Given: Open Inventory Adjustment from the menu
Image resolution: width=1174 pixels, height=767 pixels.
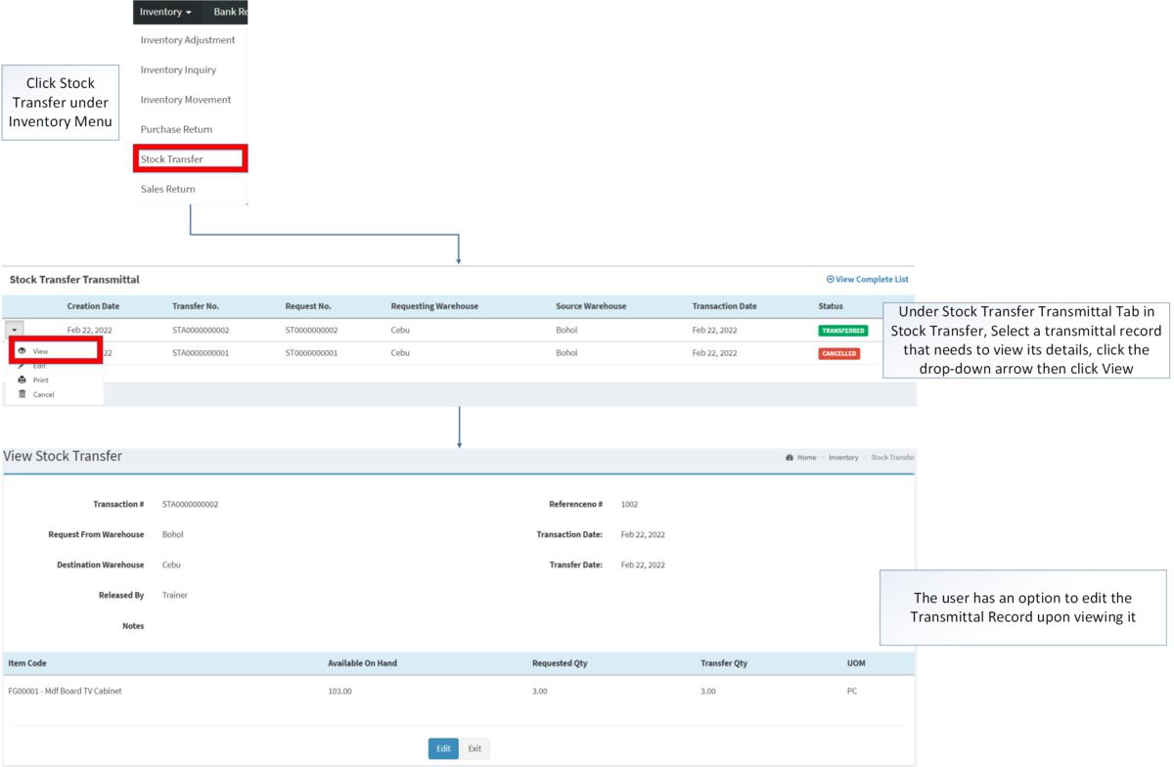Looking at the screenshot, I should [186, 40].
